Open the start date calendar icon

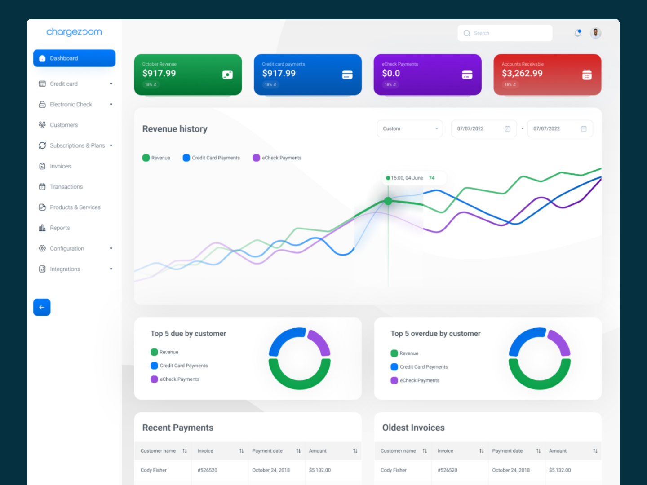(508, 128)
